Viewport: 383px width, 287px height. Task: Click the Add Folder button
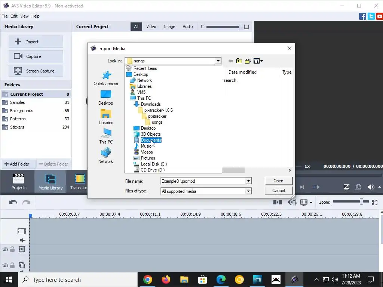coord(19,164)
